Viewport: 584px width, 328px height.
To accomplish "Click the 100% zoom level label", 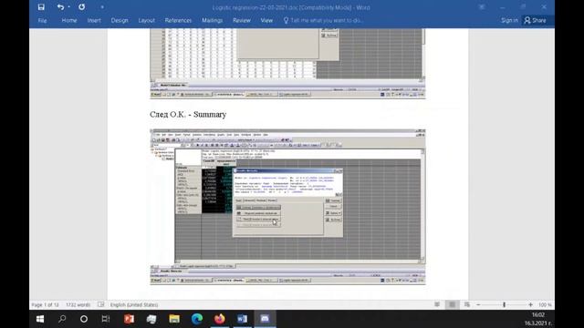I will pyautogui.click(x=545, y=304).
